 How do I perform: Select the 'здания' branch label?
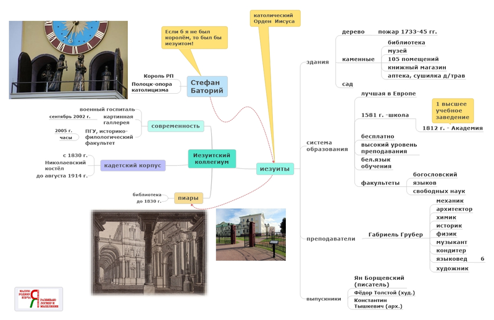tap(317, 62)
